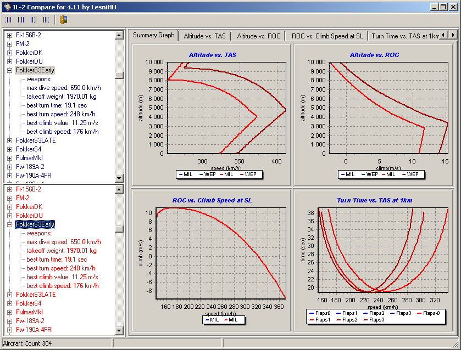This screenshot has width=461, height=350.
Task: Select FokkerS3LATE label in blue list
Action: [36, 140]
